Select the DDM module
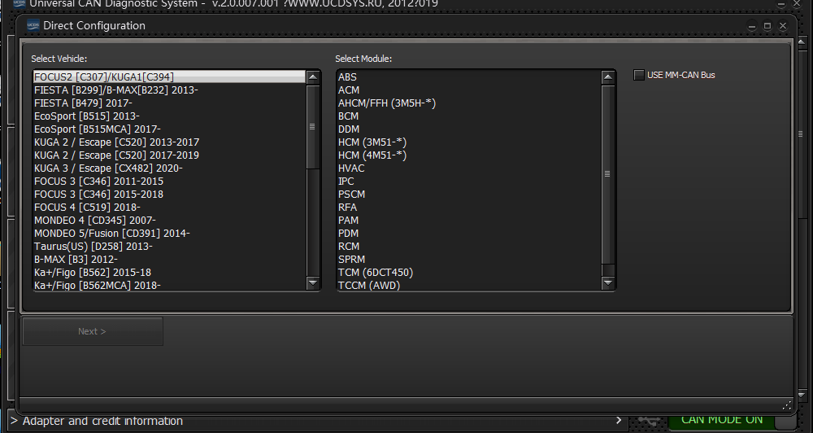Screen dimensions: 813x433 [x=469, y=129]
